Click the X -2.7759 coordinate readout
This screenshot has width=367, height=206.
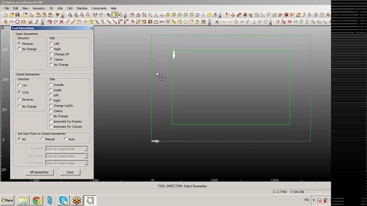[280, 192]
